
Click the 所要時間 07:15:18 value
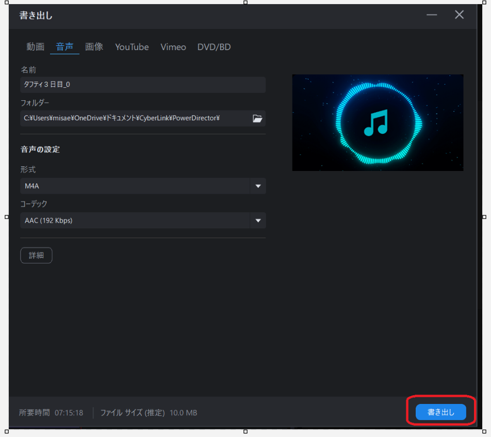69,413
